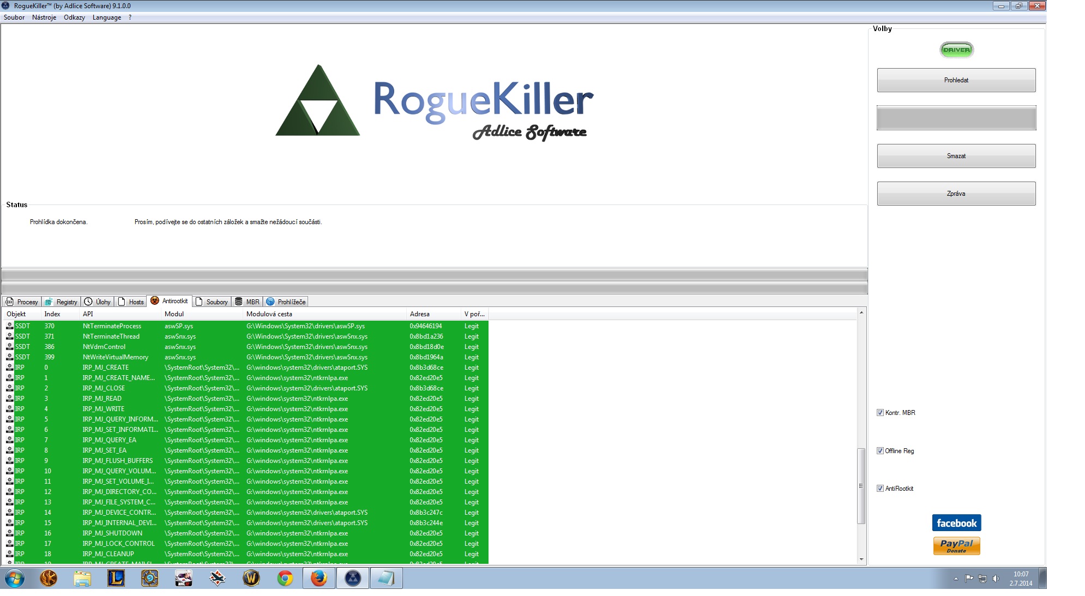Screen dimensions: 1085x596
Task: Click the volume icon in system tray
Action: point(996,579)
